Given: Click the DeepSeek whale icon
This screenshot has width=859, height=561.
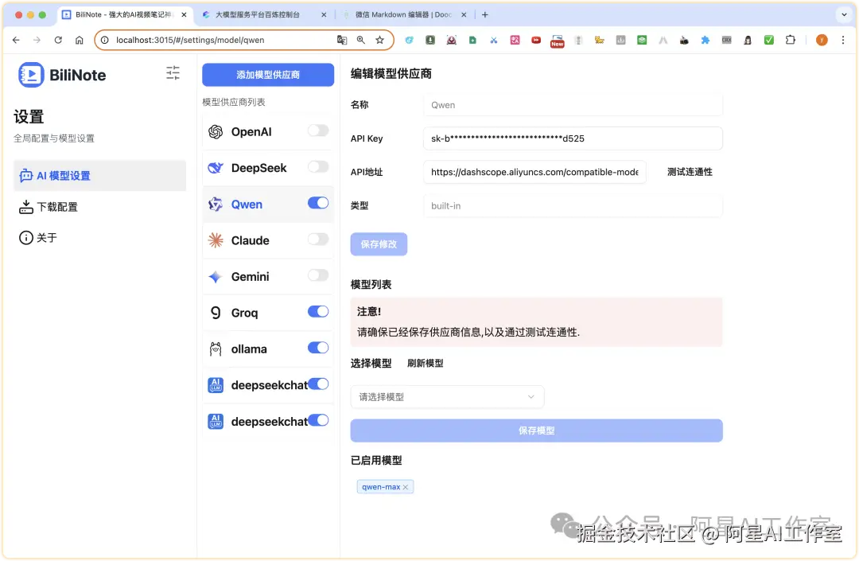Looking at the screenshot, I should tap(216, 168).
